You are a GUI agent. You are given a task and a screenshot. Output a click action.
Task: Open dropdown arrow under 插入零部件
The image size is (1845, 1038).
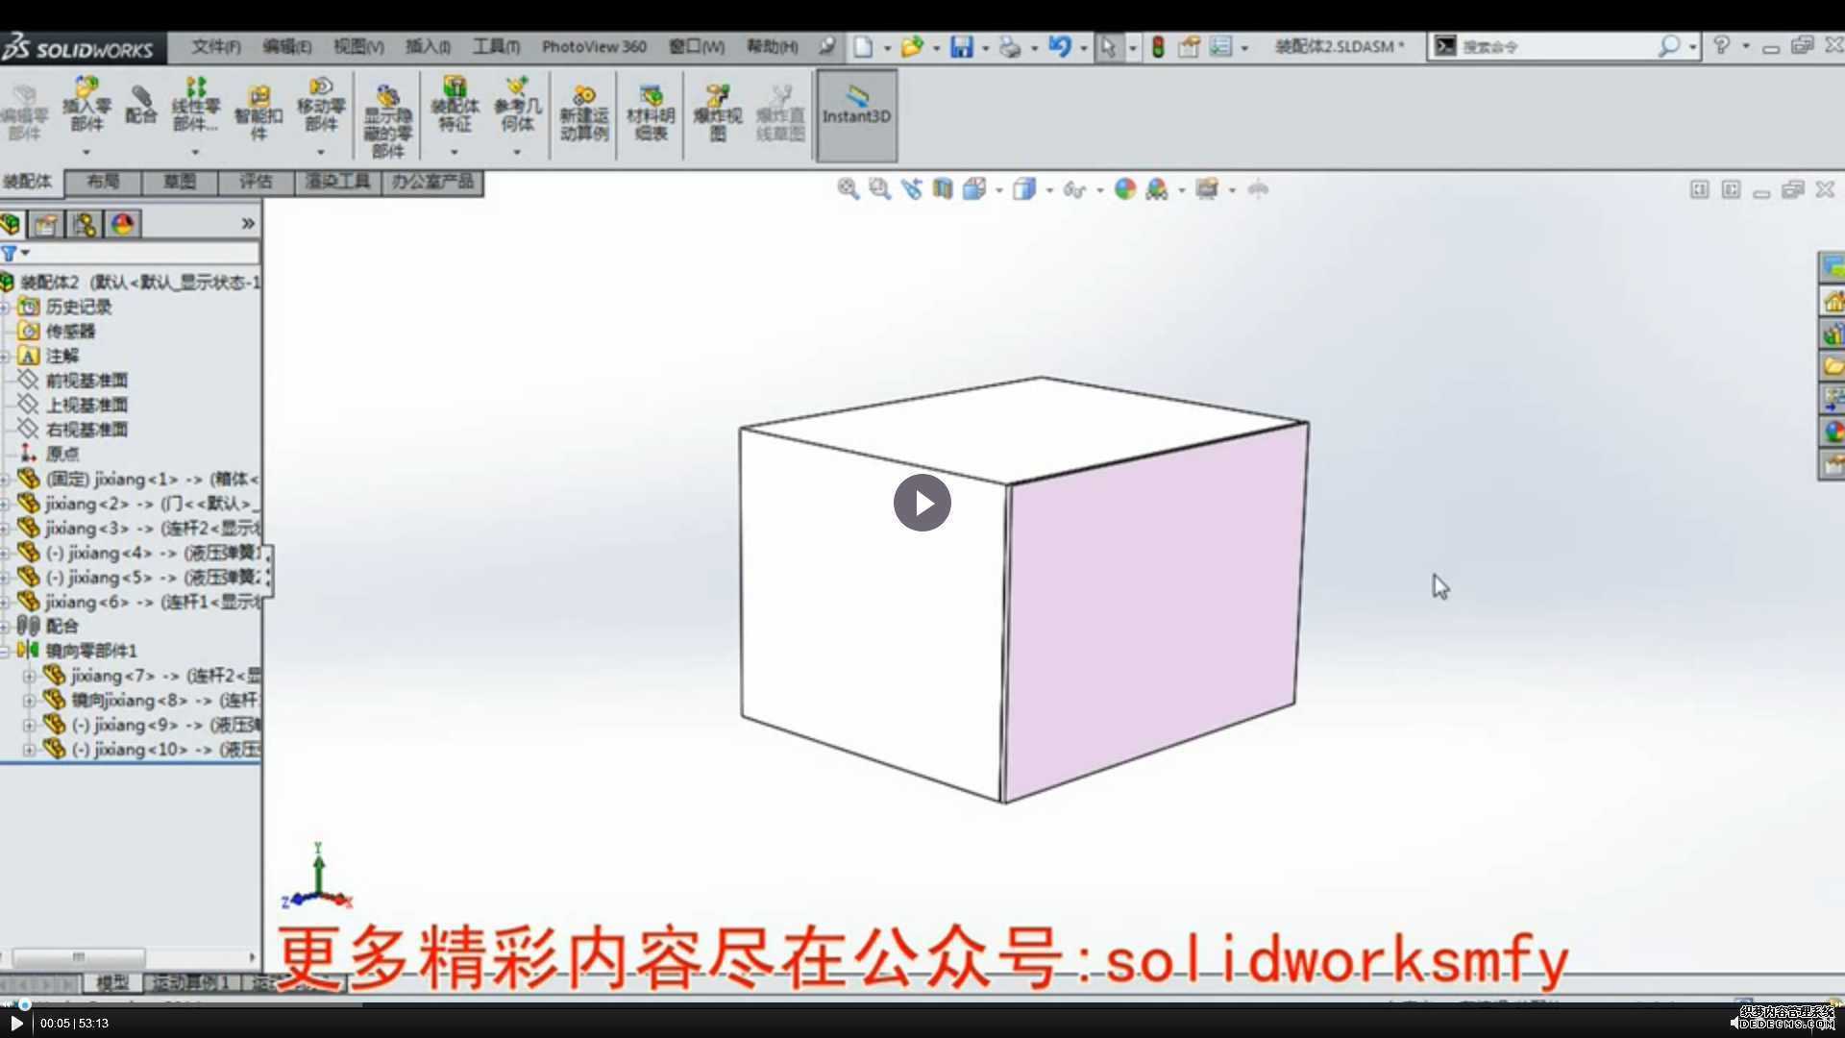pyautogui.click(x=86, y=152)
